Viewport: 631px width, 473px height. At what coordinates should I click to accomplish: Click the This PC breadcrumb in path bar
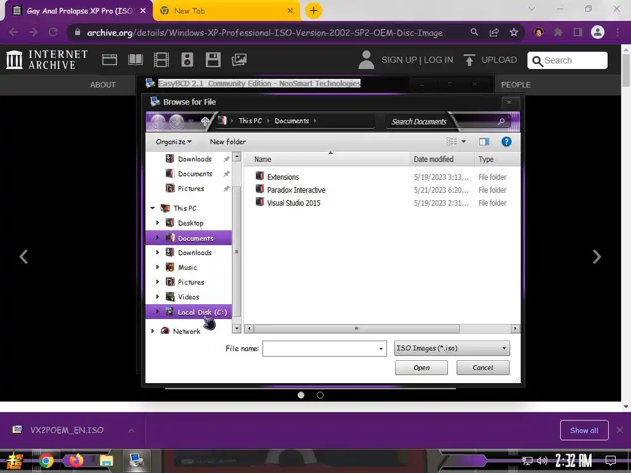(250, 121)
